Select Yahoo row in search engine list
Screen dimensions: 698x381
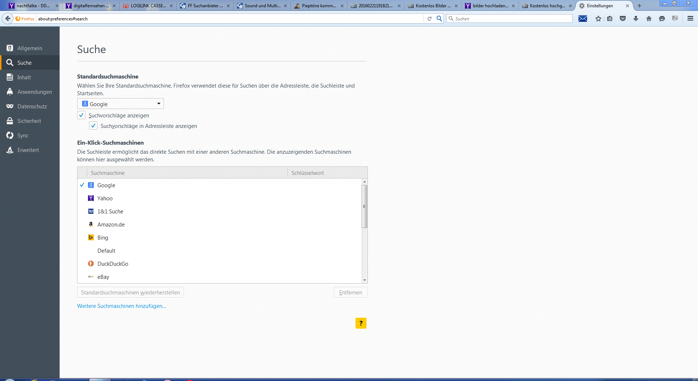click(x=220, y=198)
